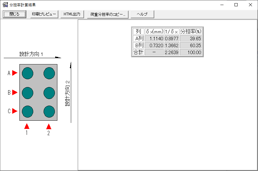This screenshot has height=171, width=258.
Task: Click red arrow marker above column 1
Action: point(27,126)
